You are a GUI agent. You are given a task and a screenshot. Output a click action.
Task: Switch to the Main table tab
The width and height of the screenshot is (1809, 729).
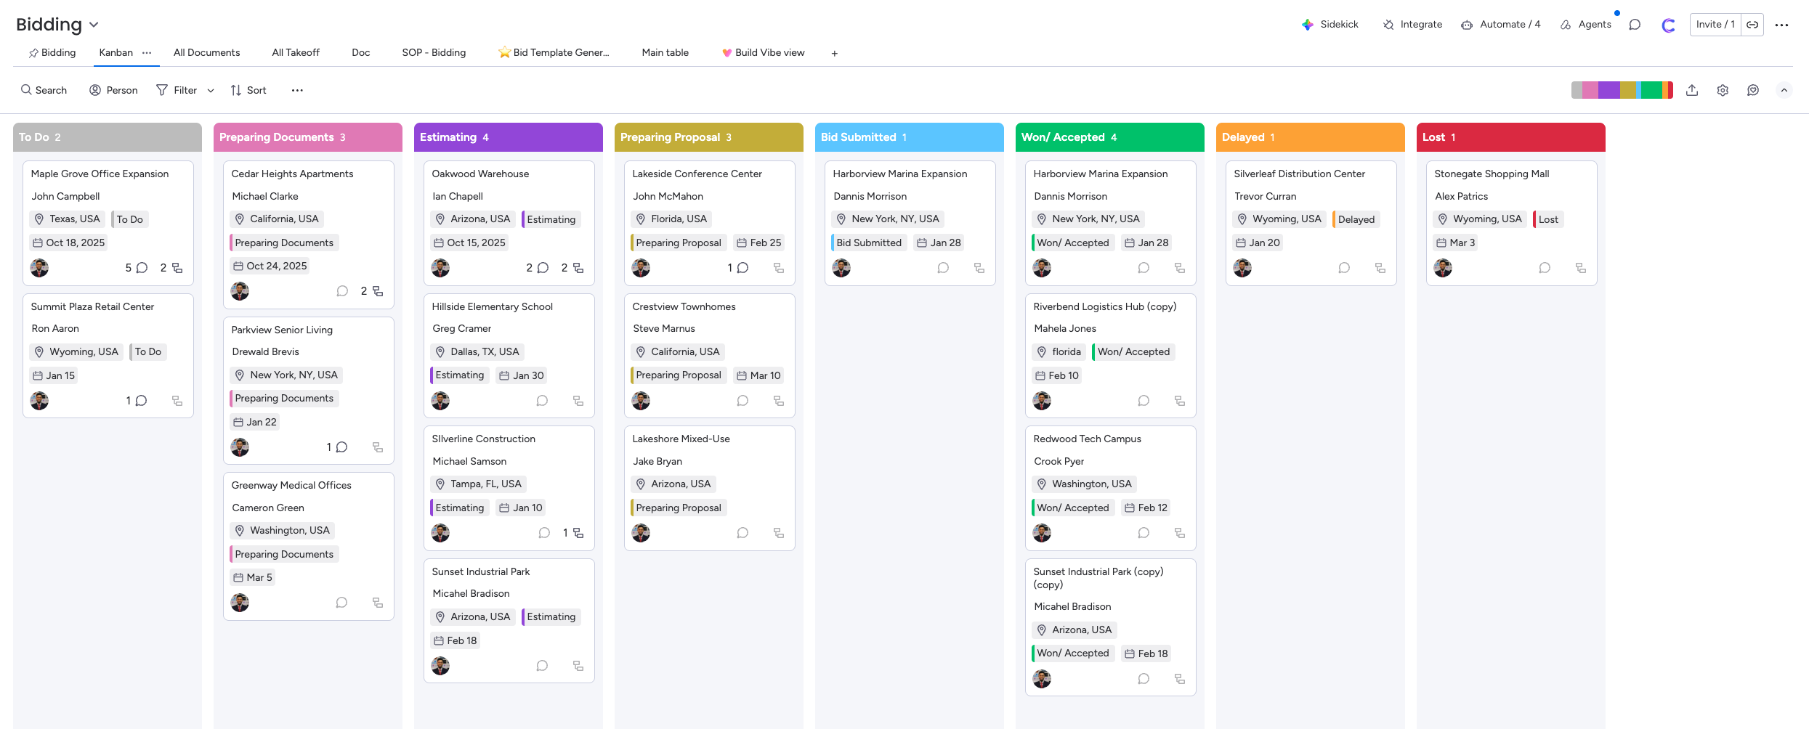click(x=665, y=52)
